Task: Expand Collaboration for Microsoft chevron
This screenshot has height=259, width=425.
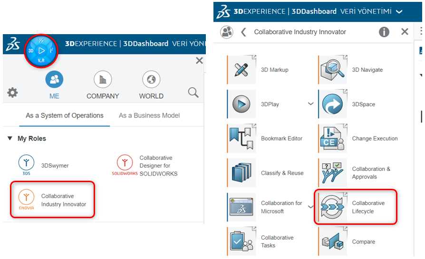Action: click(310, 207)
